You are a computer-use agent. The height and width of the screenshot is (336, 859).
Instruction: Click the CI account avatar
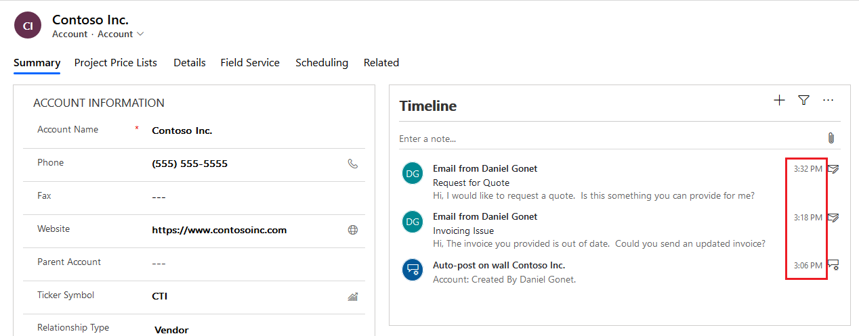point(28,26)
